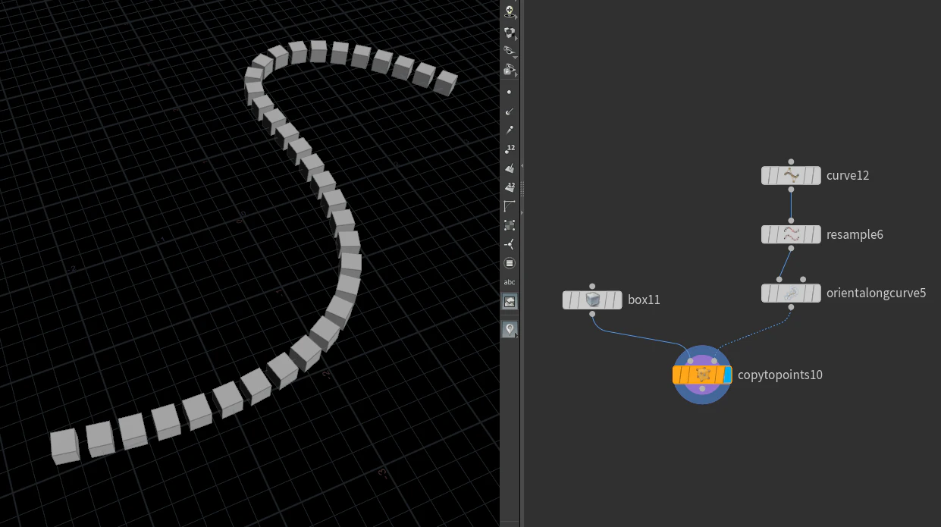Screen dimensions: 941x527
Task: Toggle display point normals icon
Action: click(510, 111)
